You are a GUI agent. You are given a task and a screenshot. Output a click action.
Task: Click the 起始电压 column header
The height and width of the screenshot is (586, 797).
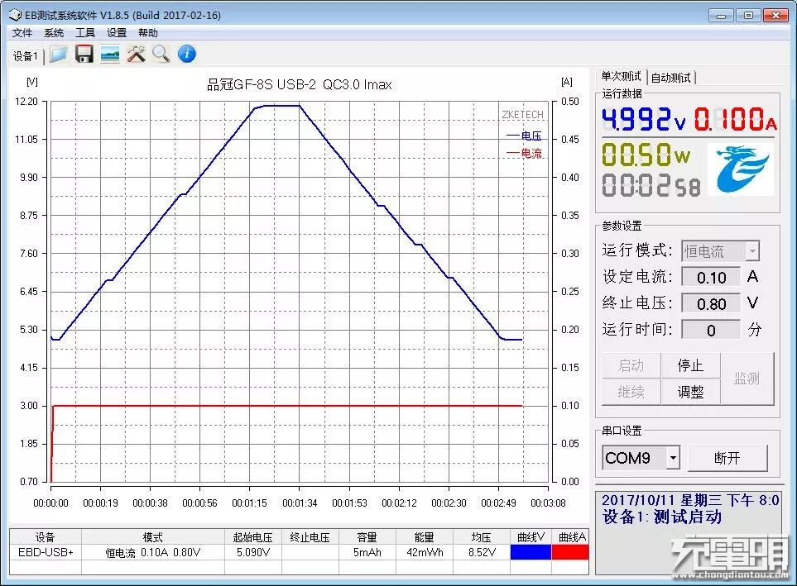(253, 537)
